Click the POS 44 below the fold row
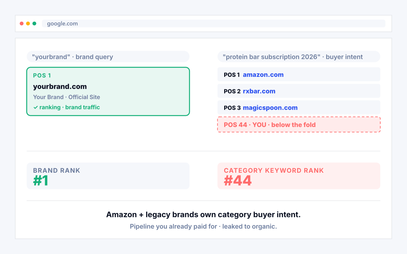 point(299,125)
